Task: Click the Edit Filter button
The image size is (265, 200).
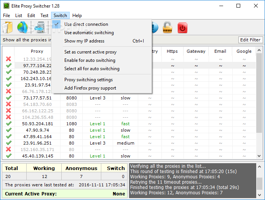Action: tap(250, 40)
